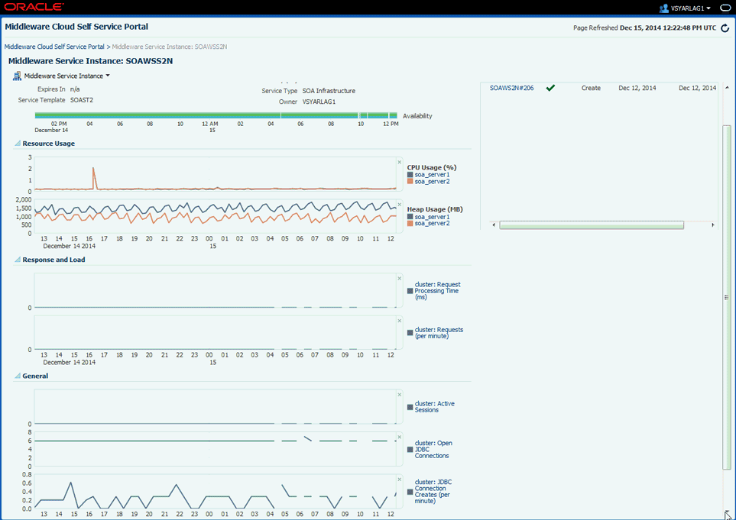
Task: Click soa_server2 under Heap Usage legend
Action: tap(432, 224)
